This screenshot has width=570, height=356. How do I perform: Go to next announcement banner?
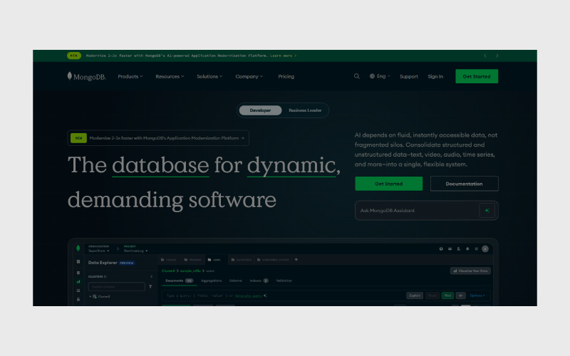tap(497, 56)
